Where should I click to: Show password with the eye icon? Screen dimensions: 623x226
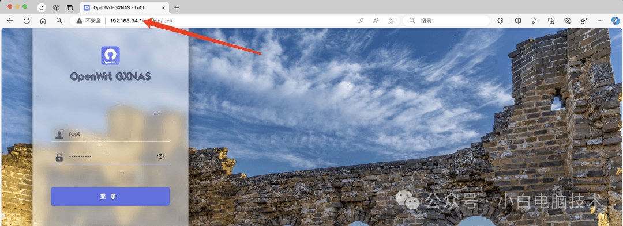coord(160,157)
